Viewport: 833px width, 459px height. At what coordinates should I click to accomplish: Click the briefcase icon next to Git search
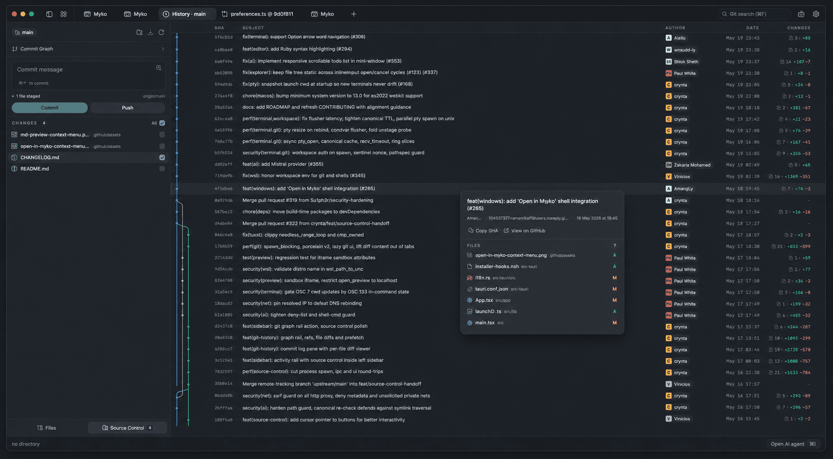point(801,14)
